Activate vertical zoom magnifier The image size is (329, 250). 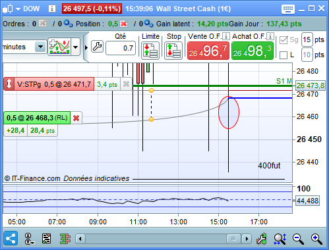[280, 239]
